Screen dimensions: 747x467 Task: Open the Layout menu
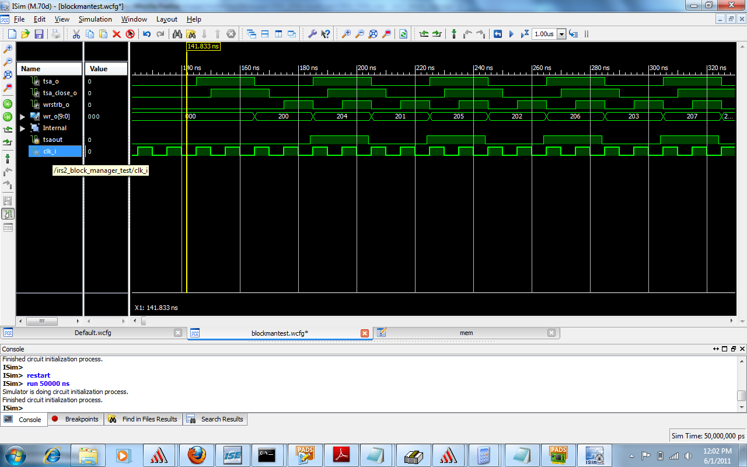pyautogui.click(x=166, y=19)
